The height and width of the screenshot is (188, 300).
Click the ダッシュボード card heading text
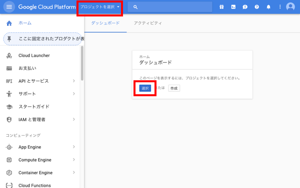tap(155, 62)
